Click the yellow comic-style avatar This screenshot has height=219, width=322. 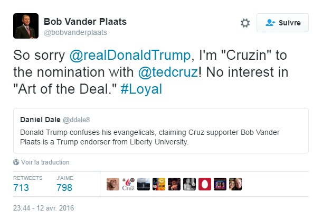click(158, 184)
